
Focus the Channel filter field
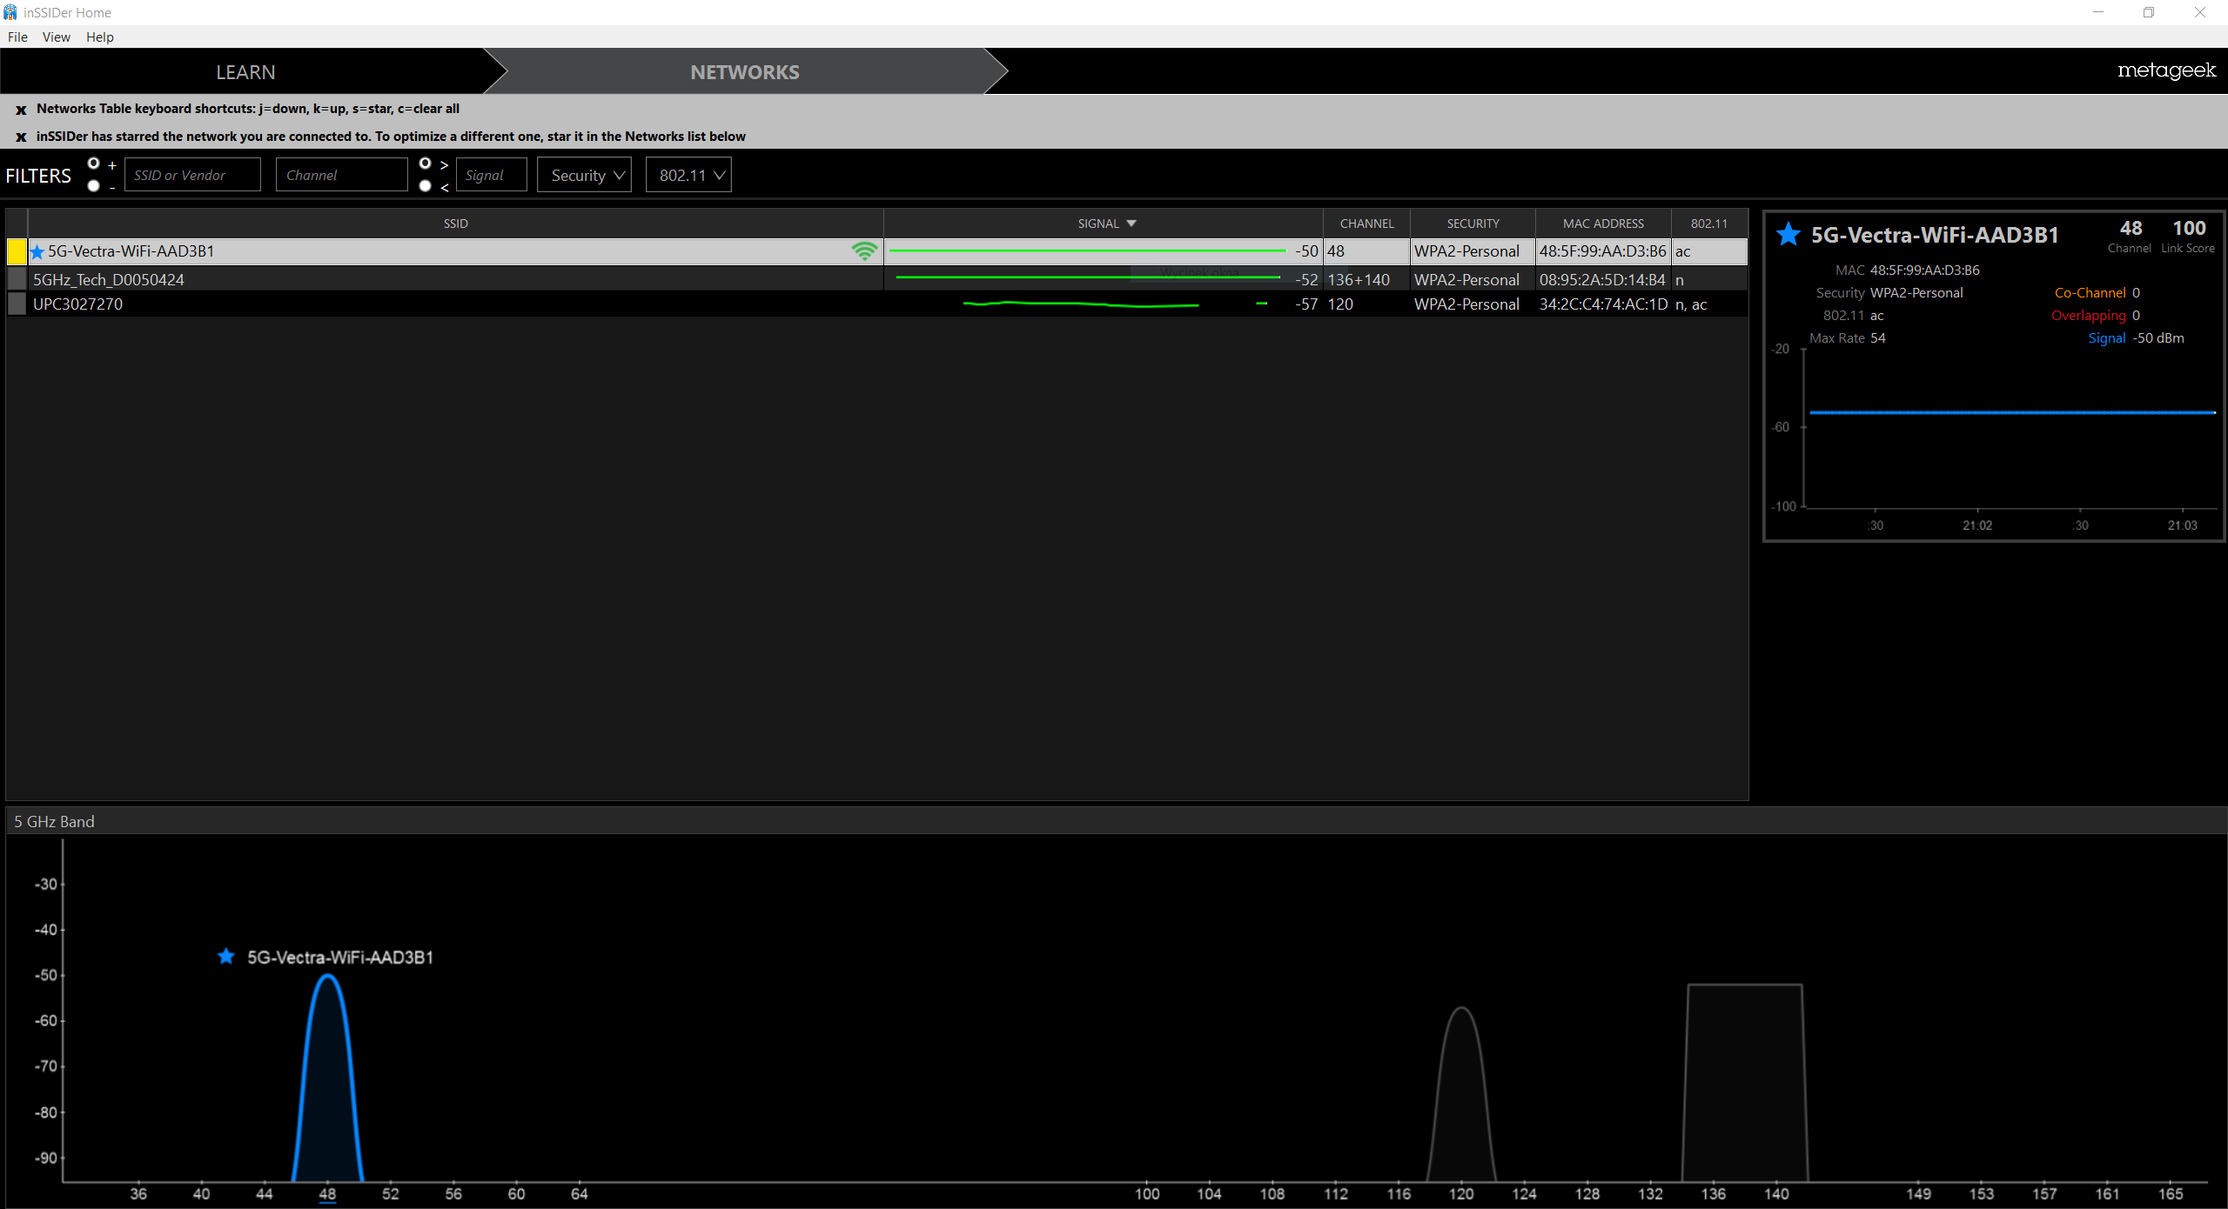click(x=341, y=175)
